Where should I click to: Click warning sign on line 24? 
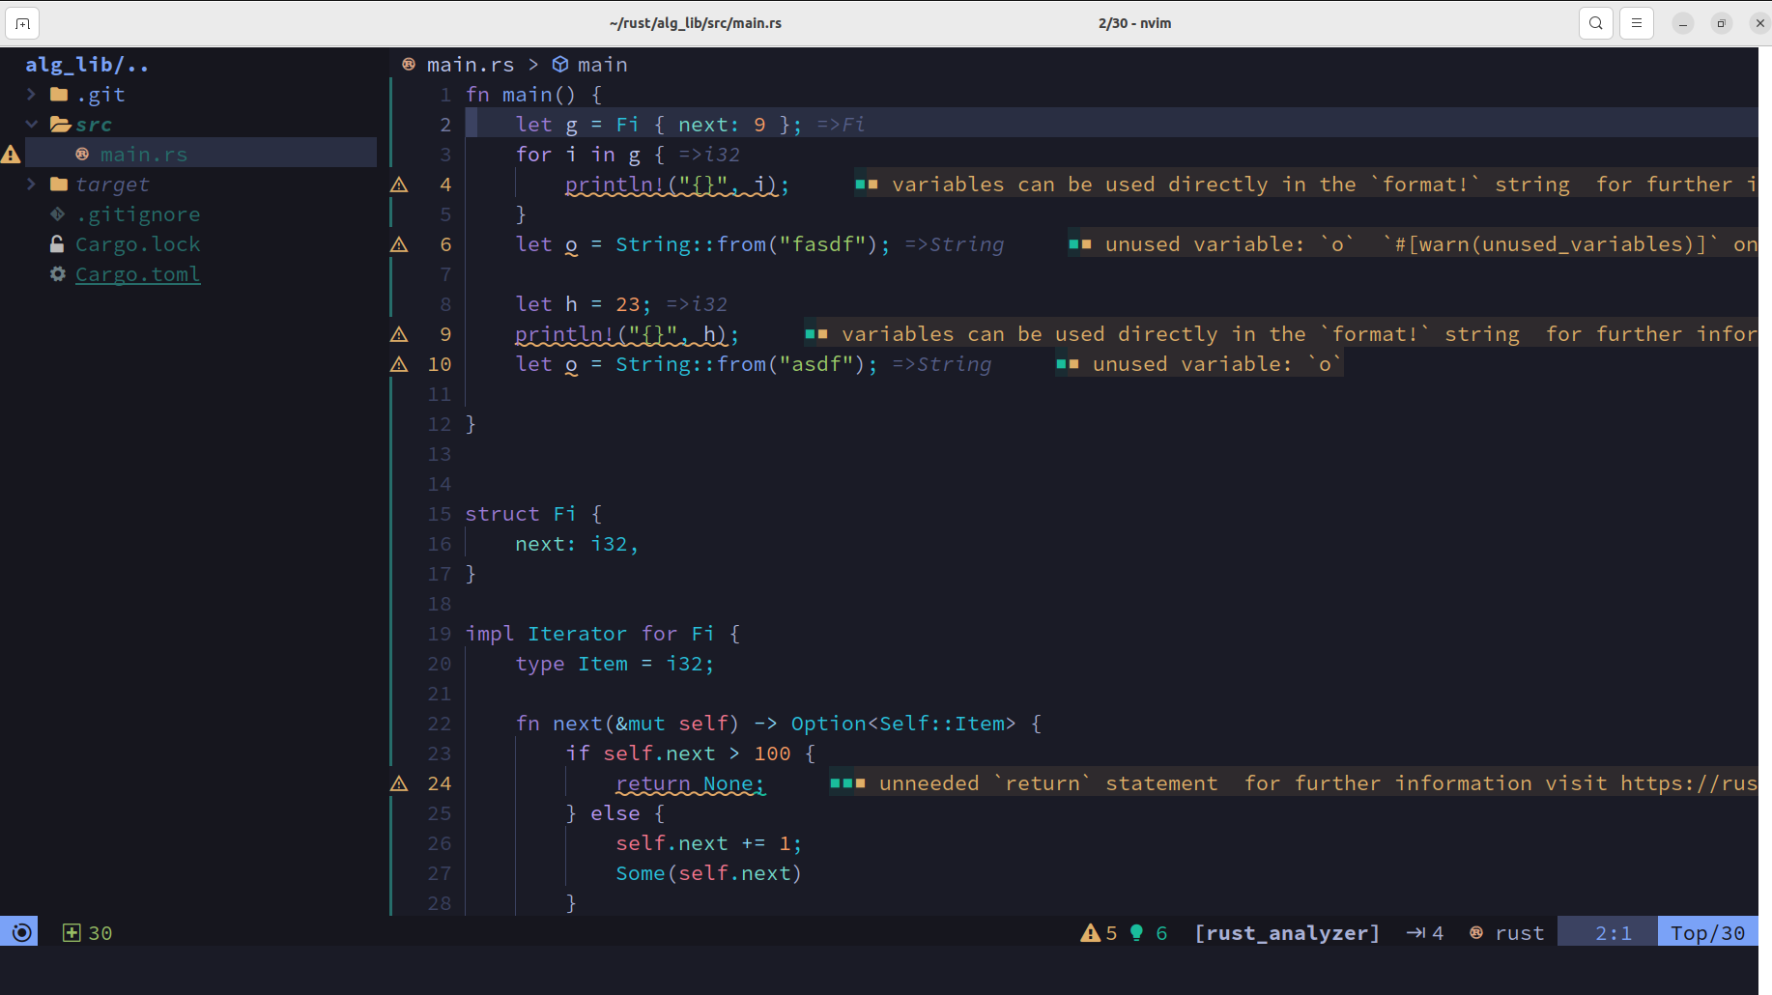point(399,783)
